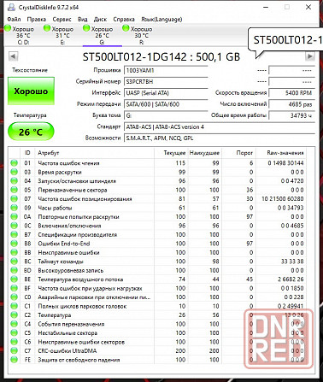Click the green status icon of attribute 03
Image resolution: width=323 pixels, height=382 pixels.
tap(14, 172)
